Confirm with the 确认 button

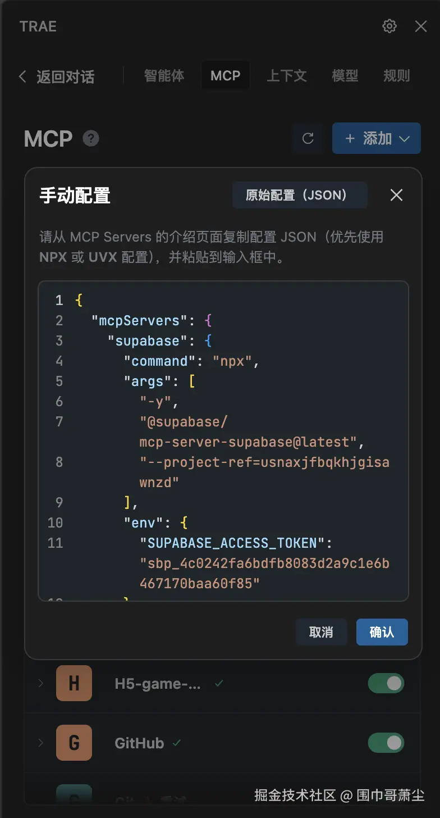click(x=382, y=632)
